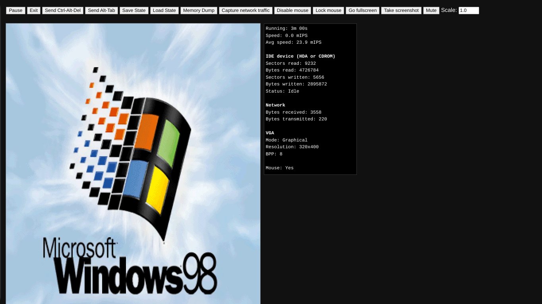The height and width of the screenshot is (304, 542).
Task: Click the Scale input field
Action: [x=469, y=10]
